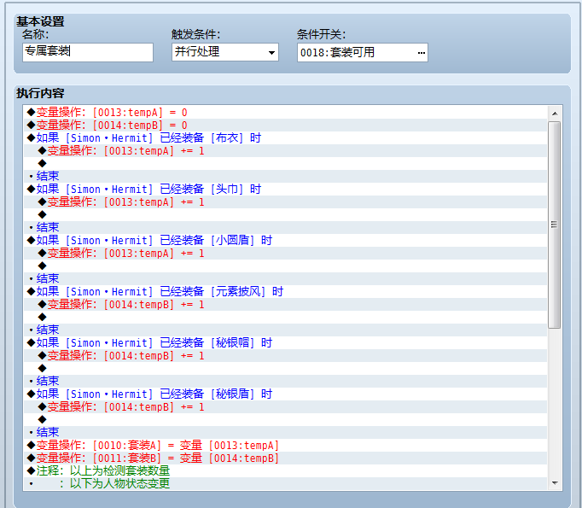The width and height of the screenshot is (582, 508).
Task: Open the 触发条件 dropdown showing 并行处理
Action: [x=225, y=52]
